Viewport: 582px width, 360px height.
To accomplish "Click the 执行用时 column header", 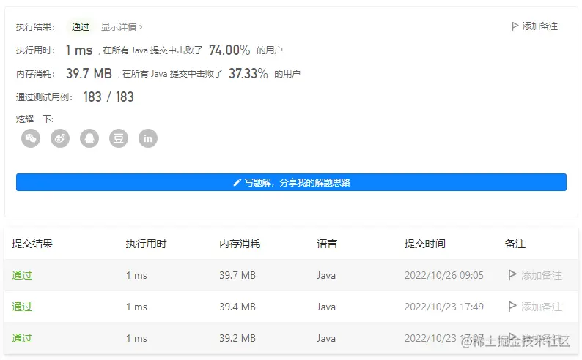I will pos(147,244).
